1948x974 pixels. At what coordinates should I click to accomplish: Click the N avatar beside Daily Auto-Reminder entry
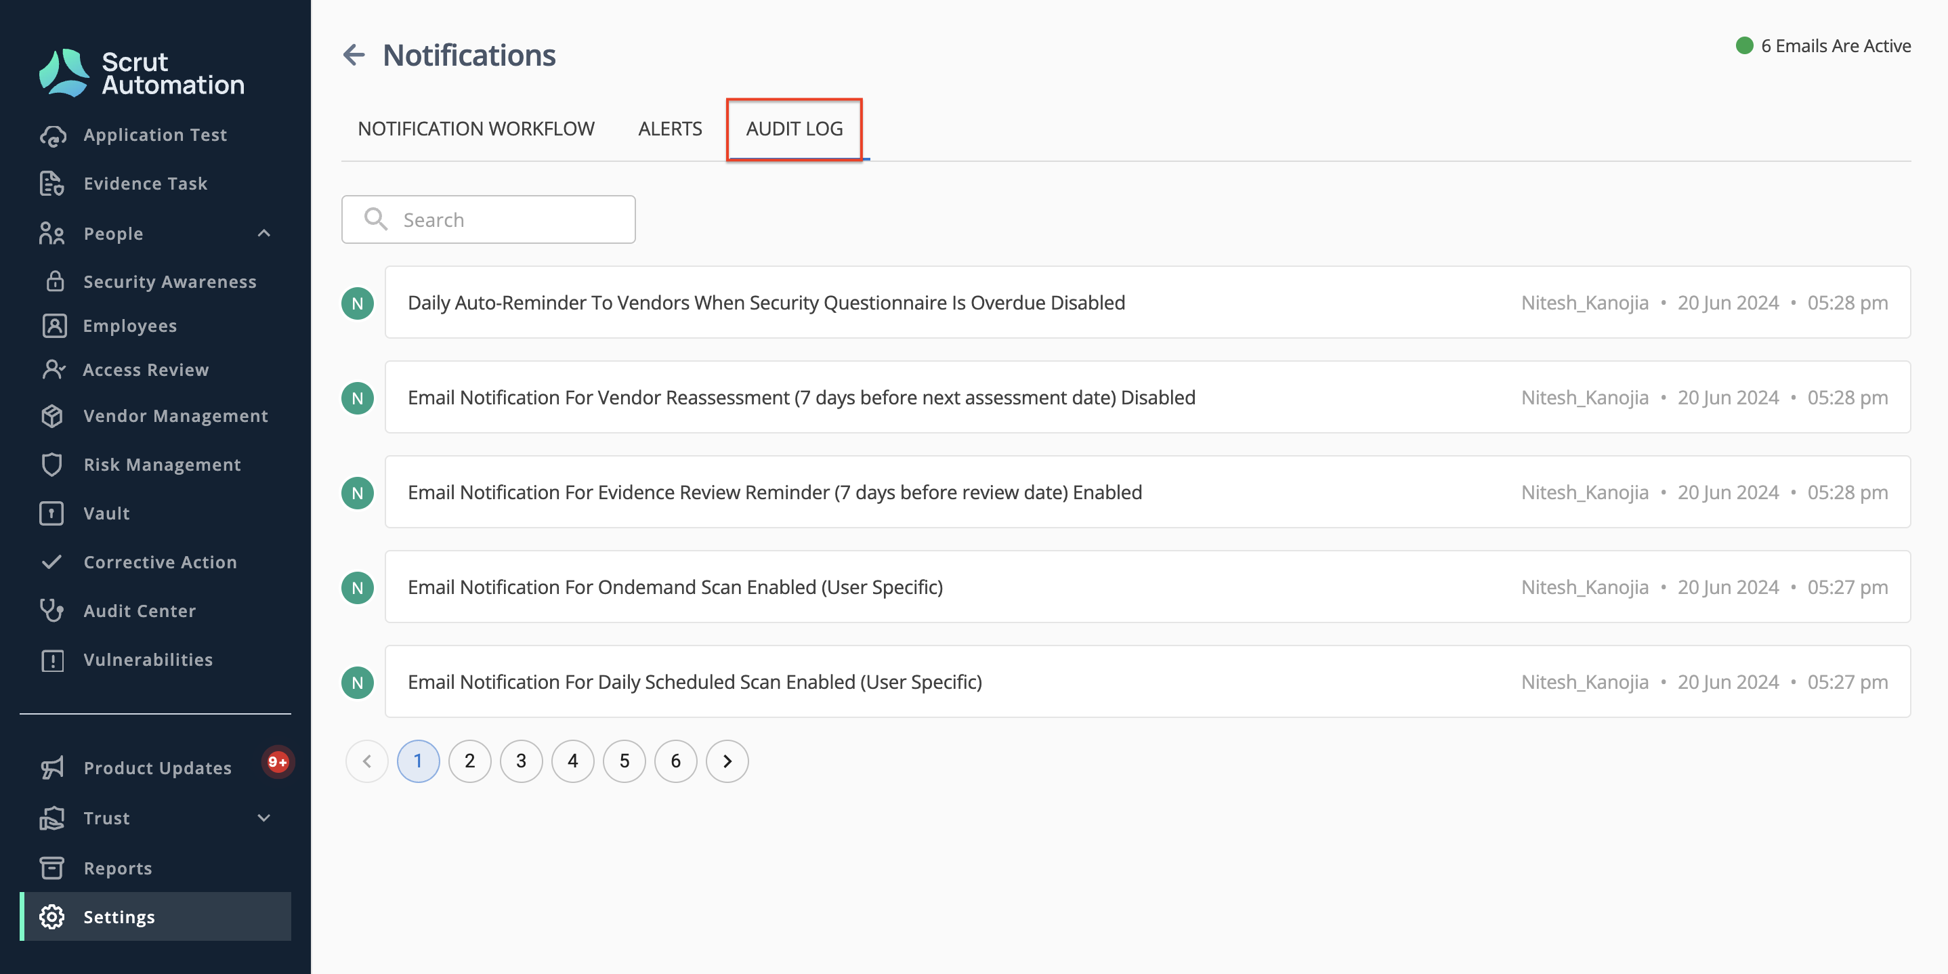click(x=358, y=303)
